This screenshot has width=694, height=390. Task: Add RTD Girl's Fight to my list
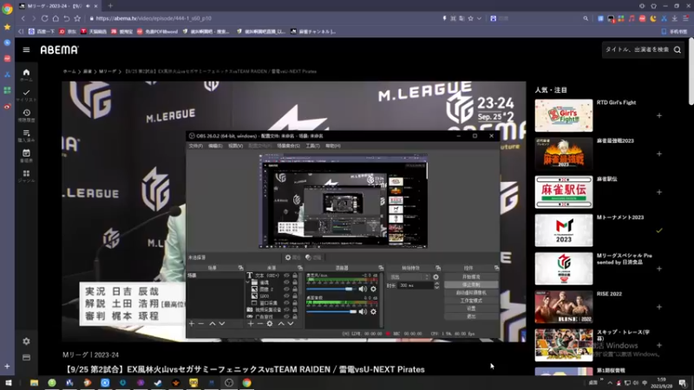(x=659, y=115)
